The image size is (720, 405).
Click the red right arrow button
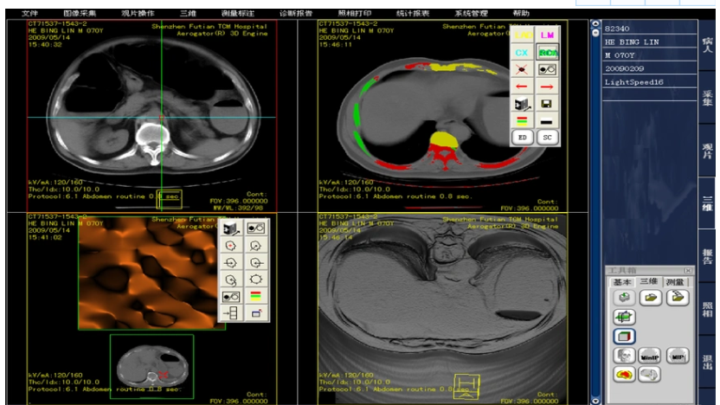[547, 87]
